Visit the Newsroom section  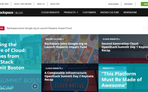[x=130, y=12]
